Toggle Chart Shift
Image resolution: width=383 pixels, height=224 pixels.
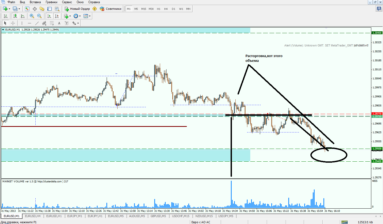(57, 16)
